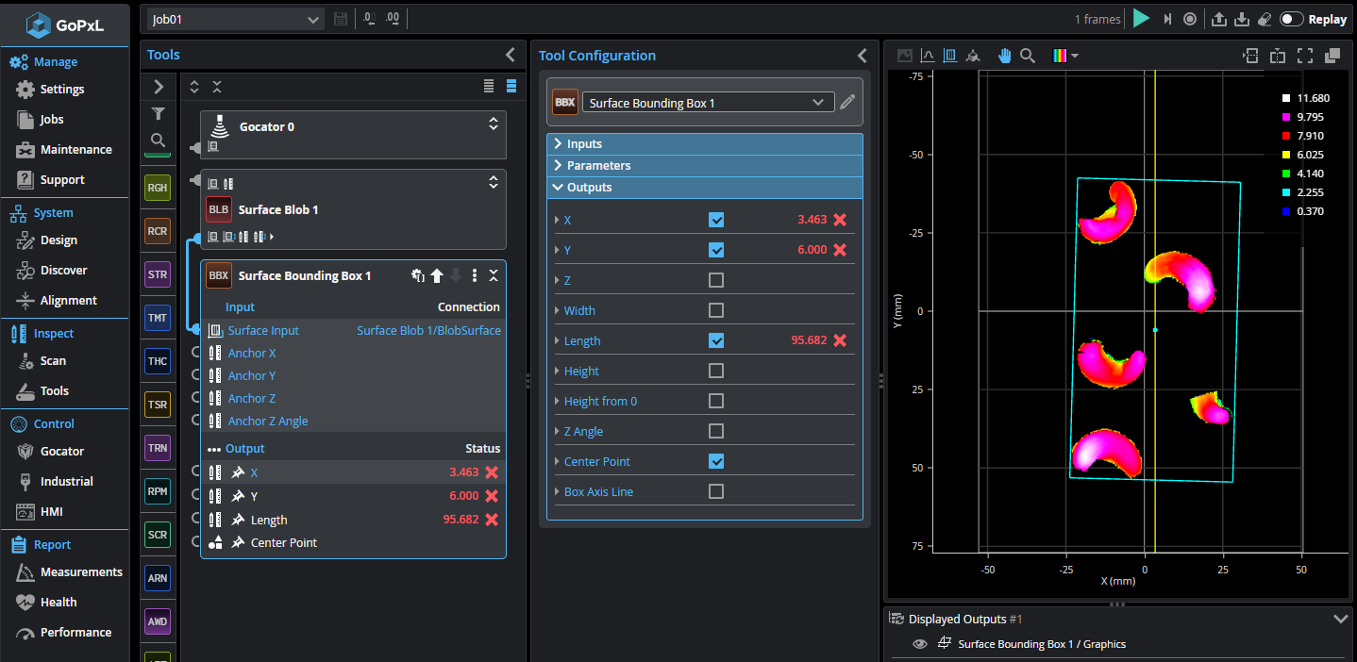Select the TMT tool in tool strip
The height and width of the screenshot is (662, 1357).
(x=158, y=318)
